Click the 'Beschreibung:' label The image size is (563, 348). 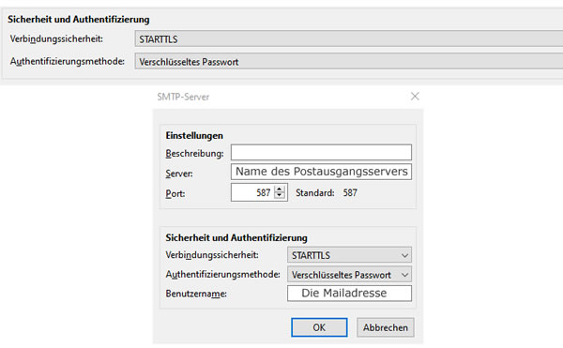(x=194, y=154)
